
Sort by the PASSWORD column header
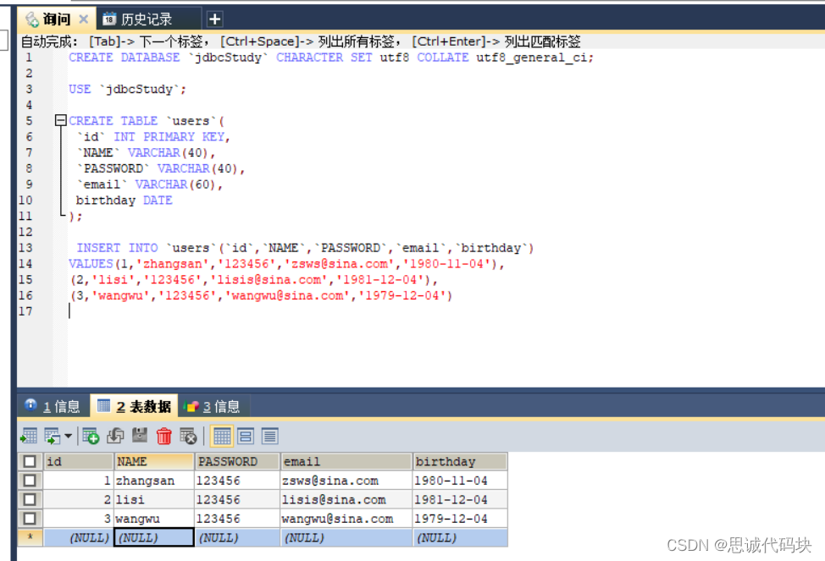(x=237, y=462)
